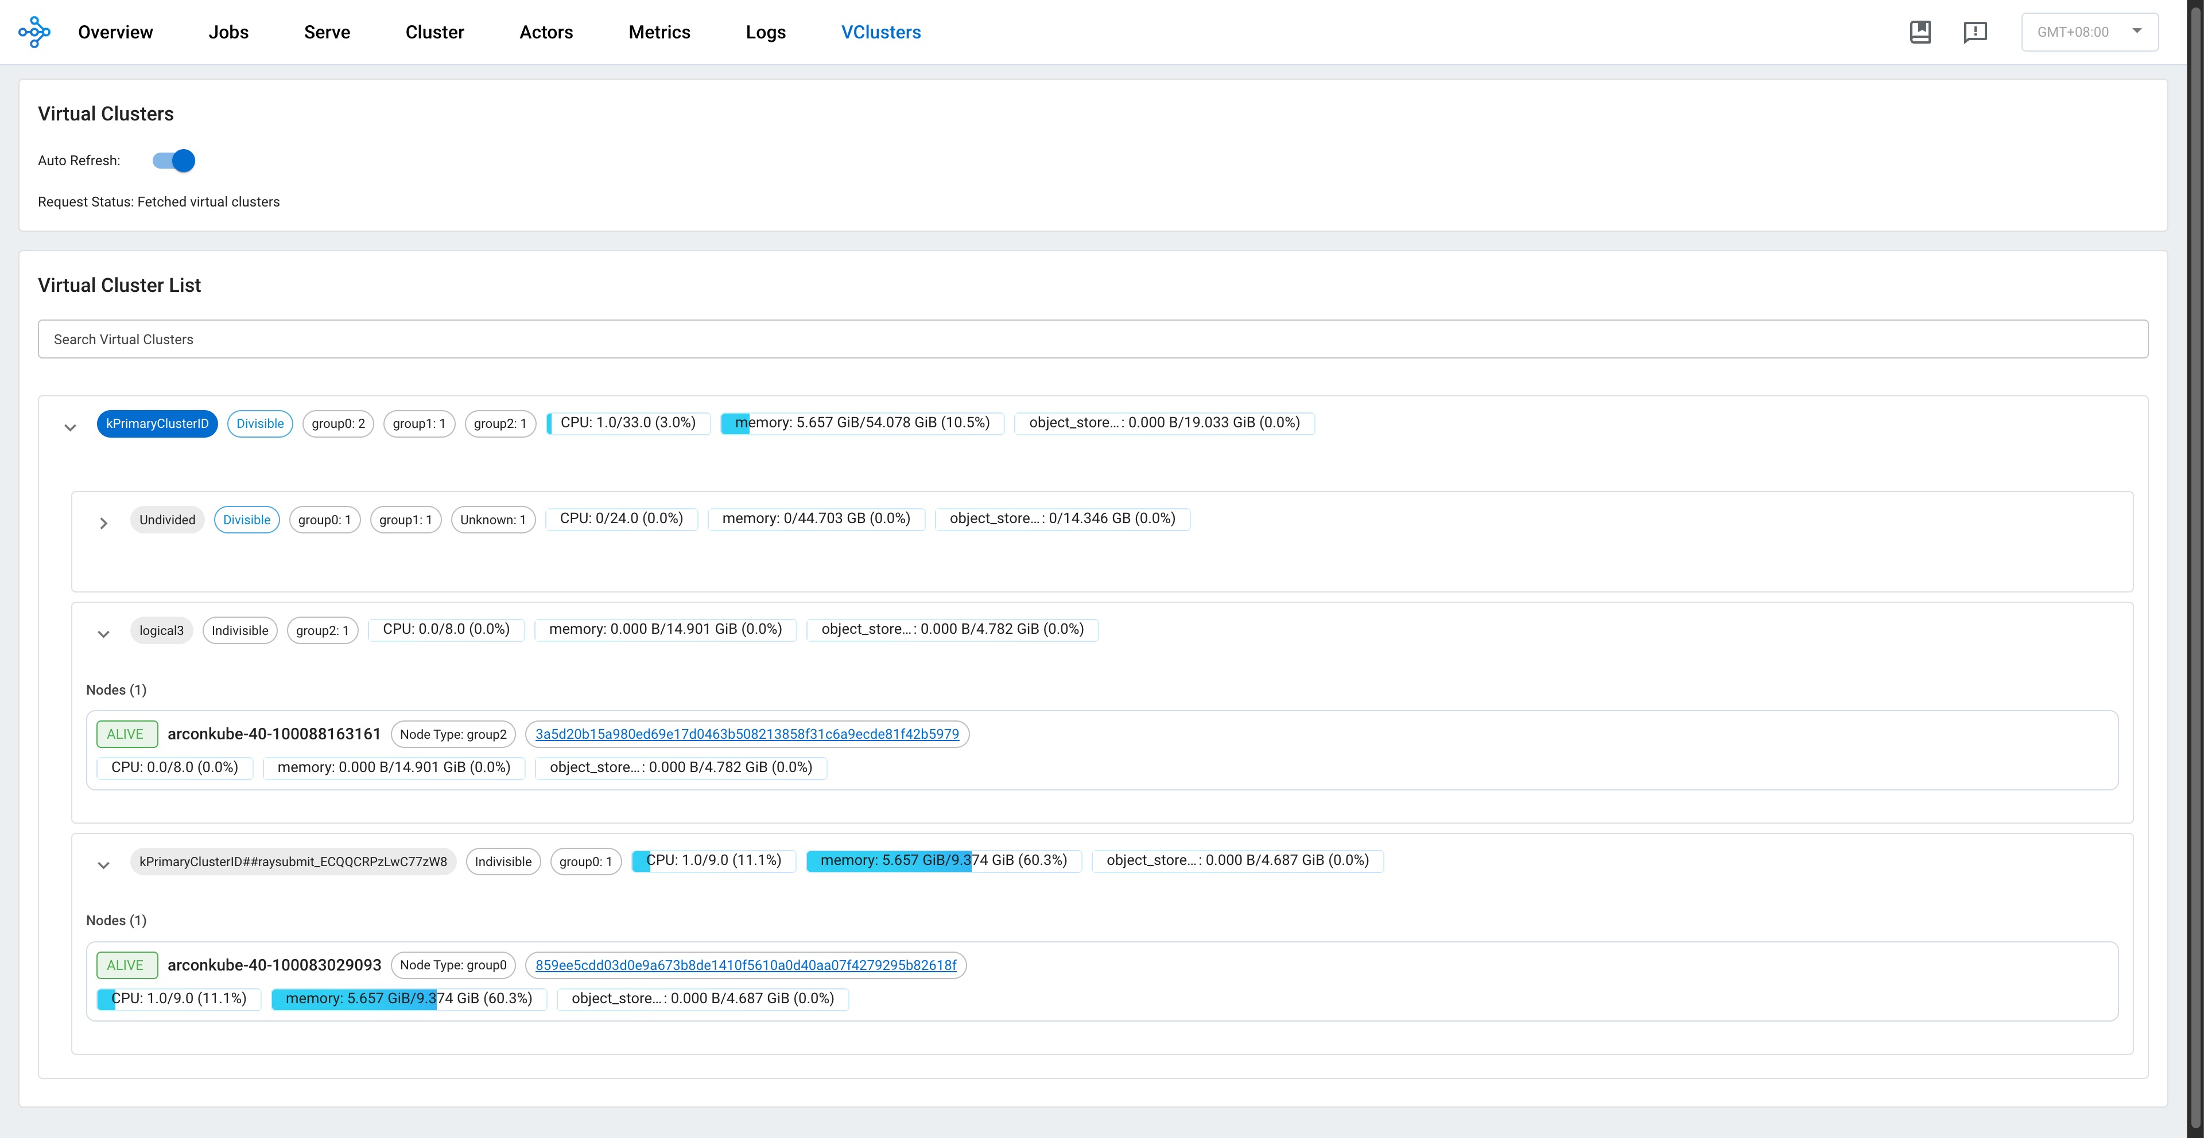The height and width of the screenshot is (1138, 2204).
Task: Open the GMT+08:00 timezone dropdown
Action: [2089, 32]
